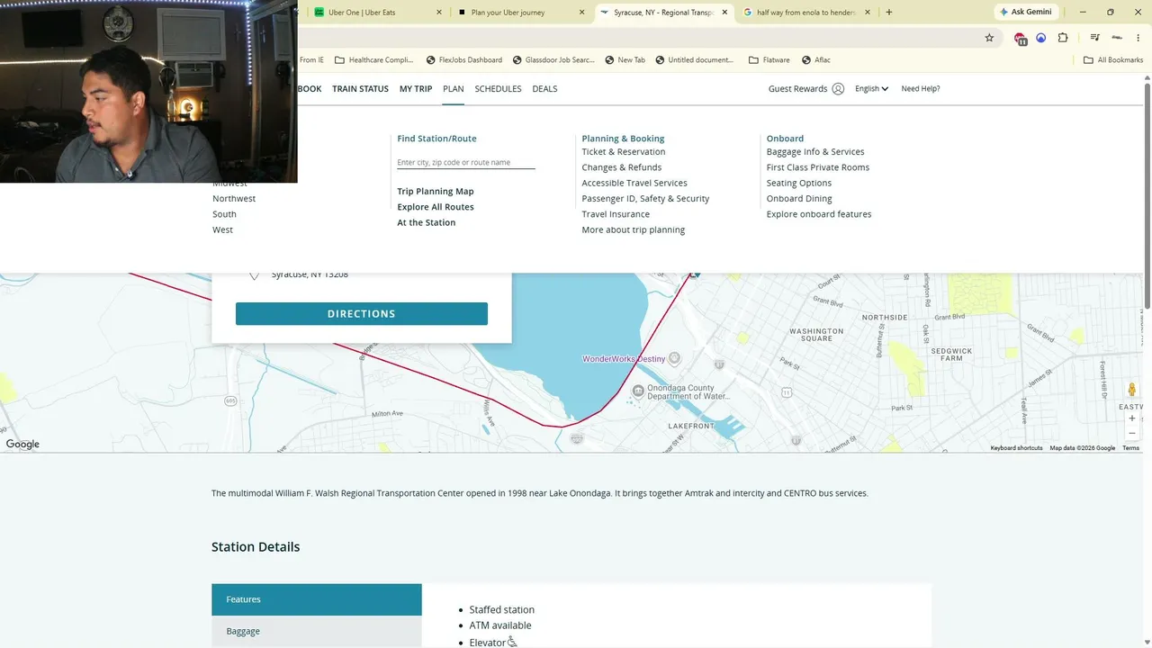1152x648 pixels.
Task: Open the Chrome three-dot menu
Action: tap(1138, 38)
